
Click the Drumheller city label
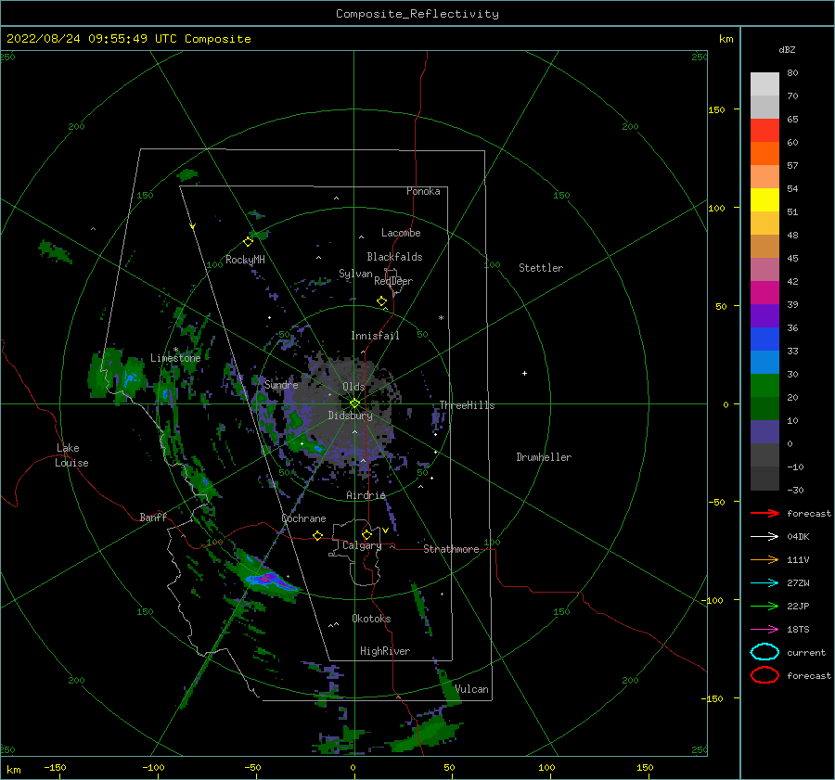point(544,457)
